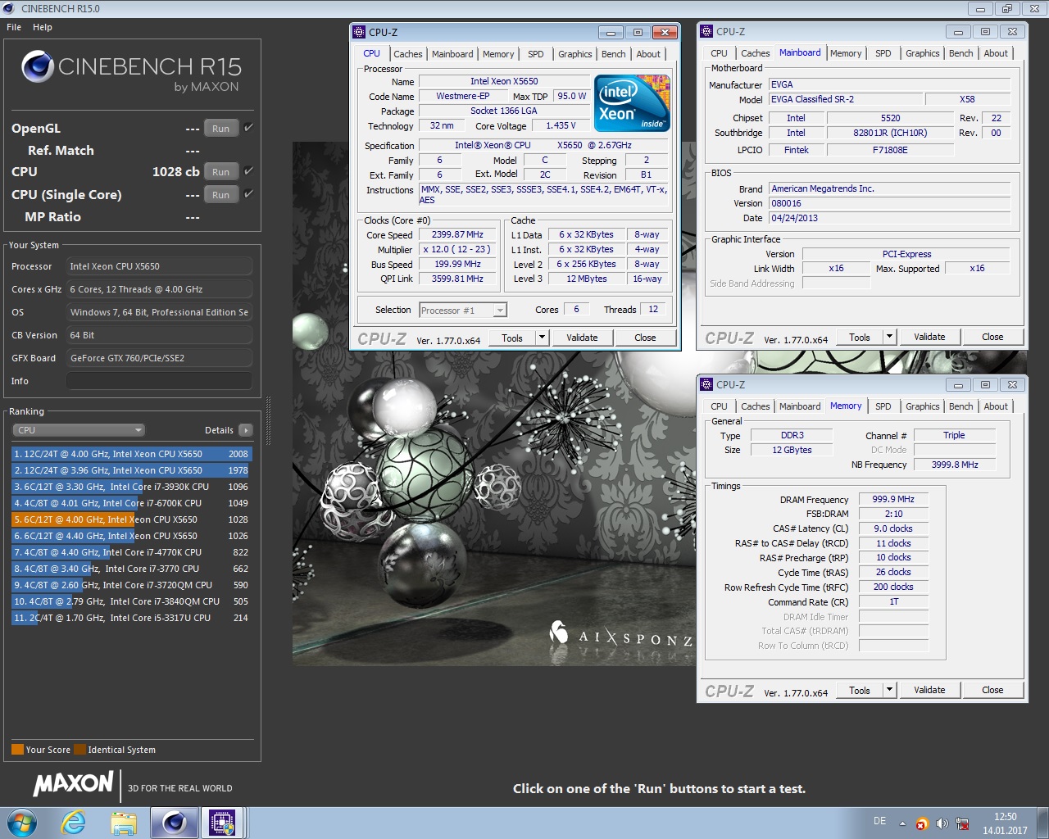This screenshot has height=839, width=1049.
Task: Click Close button in Memory window
Action: coord(992,690)
